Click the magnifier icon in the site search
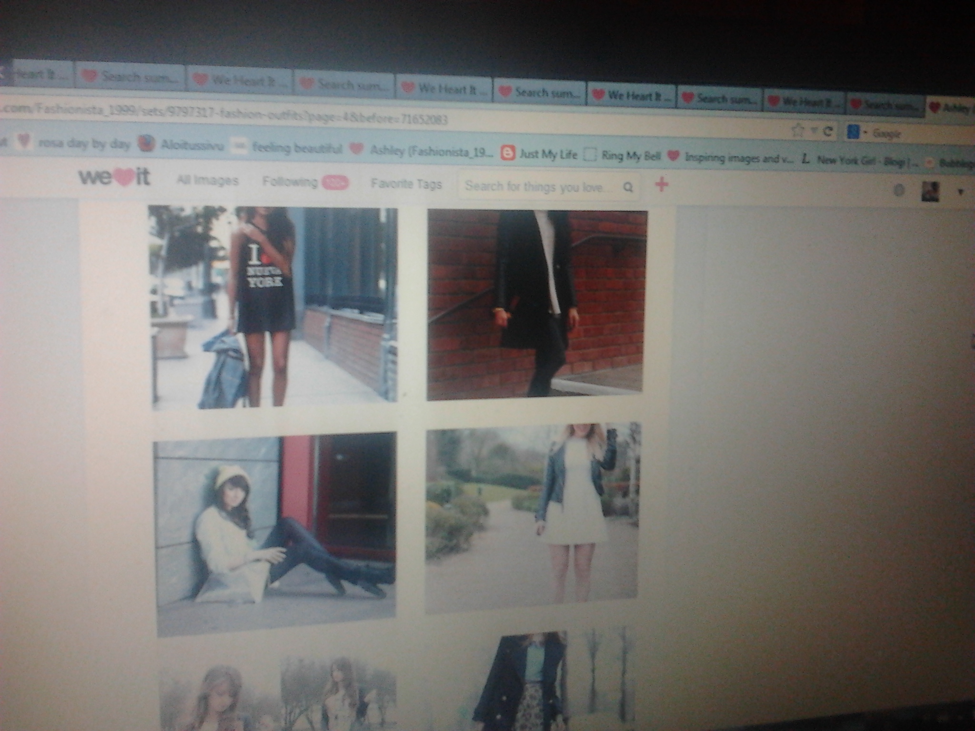Screen dimensions: 975x731 (628, 188)
